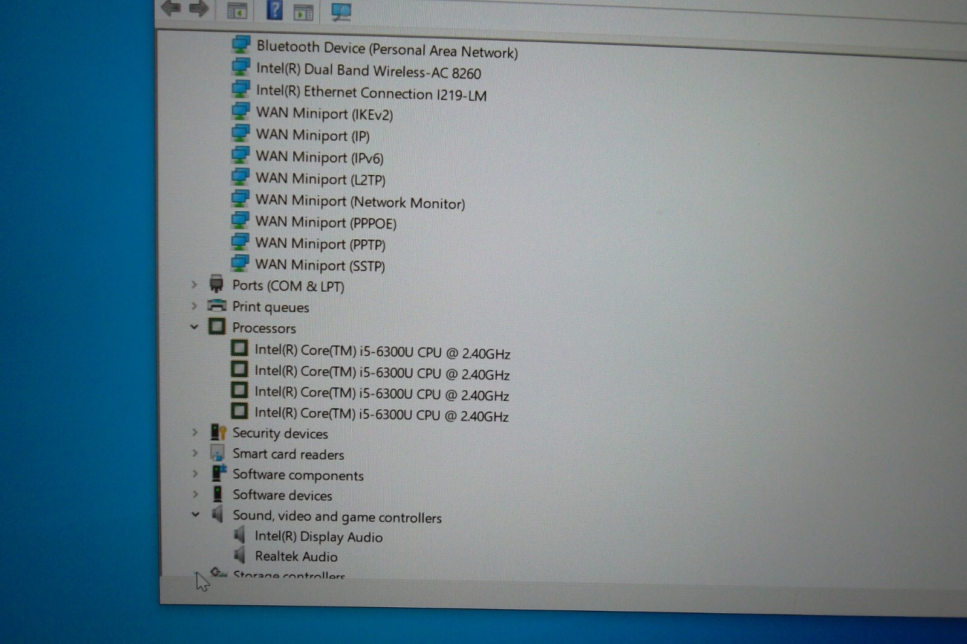Select the WAN Miniport (IPv6) adapter icon
The width and height of the screenshot is (967, 644).
[241, 154]
